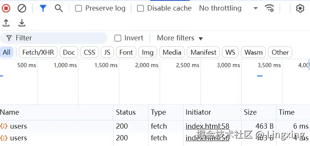Open the network search magnifier
The image size is (310, 146).
pos(59,8)
